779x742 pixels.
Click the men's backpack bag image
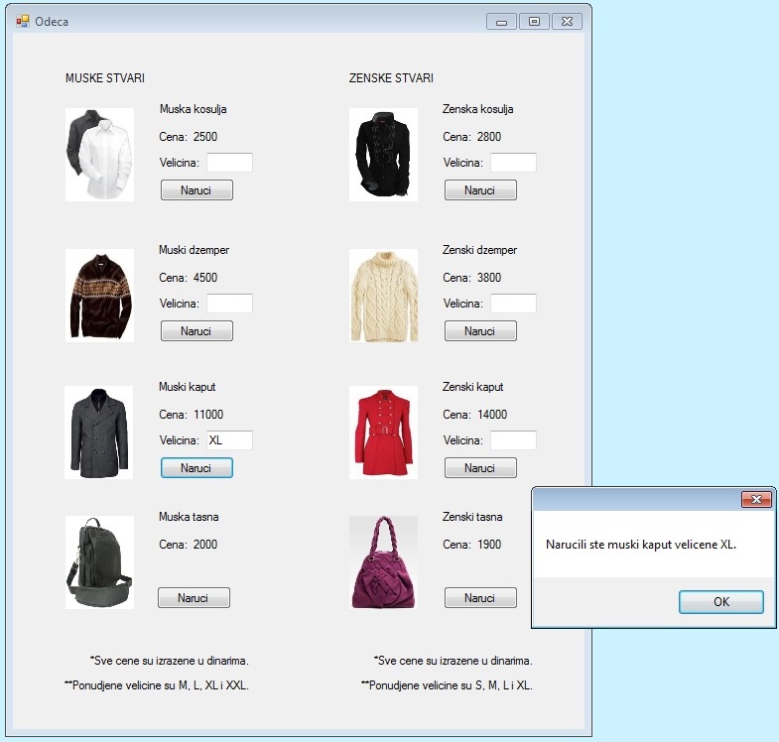(x=99, y=562)
